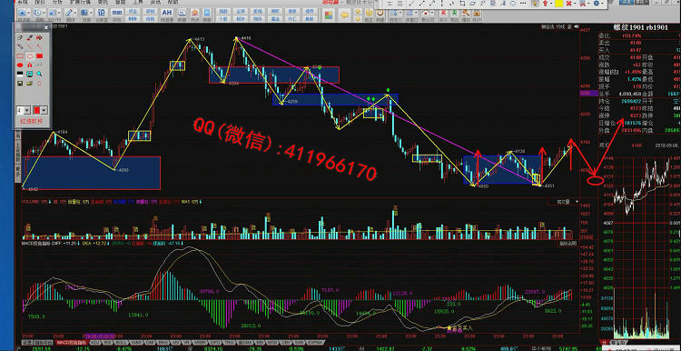Activate the magnifier tool in palette
This screenshot has width=681, height=351.
[x=40, y=74]
